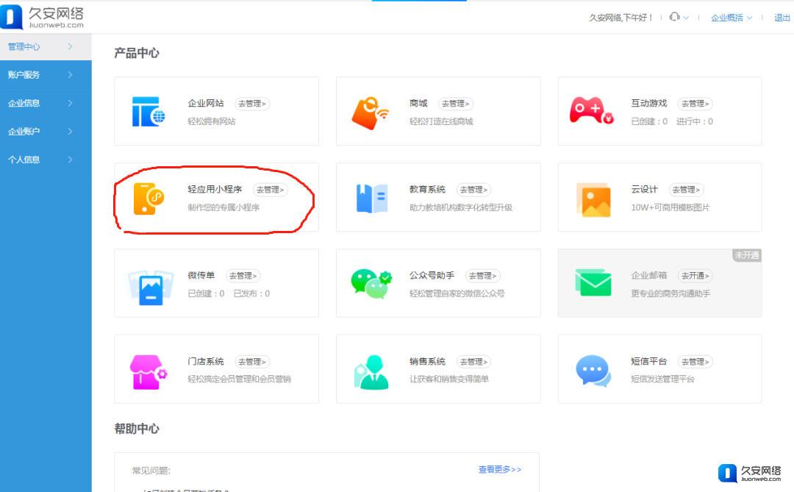Click the 教育系统 product title

tap(427, 190)
